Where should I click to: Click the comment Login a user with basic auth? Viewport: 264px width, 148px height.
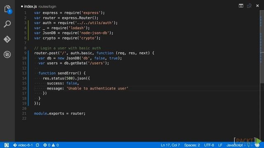pyautogui.click(x=67, y=48)
